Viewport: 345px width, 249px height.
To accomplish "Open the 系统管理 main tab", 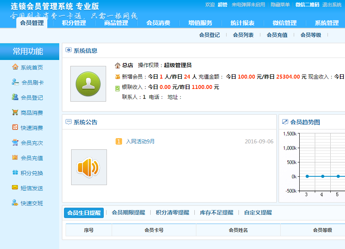I will point(327,23).
